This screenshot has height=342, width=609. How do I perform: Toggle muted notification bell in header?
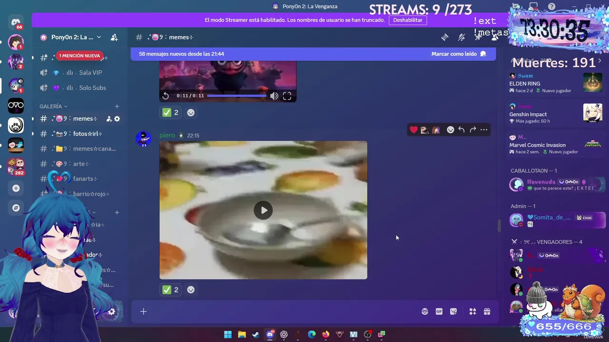coord(462,37)
